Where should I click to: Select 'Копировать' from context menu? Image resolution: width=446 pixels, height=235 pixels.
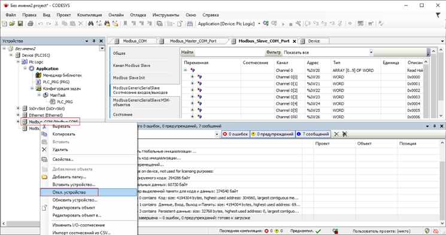(x=63, y=134)
